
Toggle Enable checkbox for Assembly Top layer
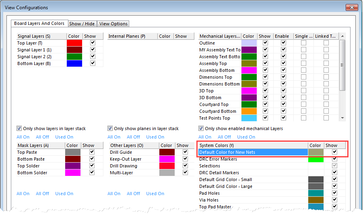click(283, 63)
